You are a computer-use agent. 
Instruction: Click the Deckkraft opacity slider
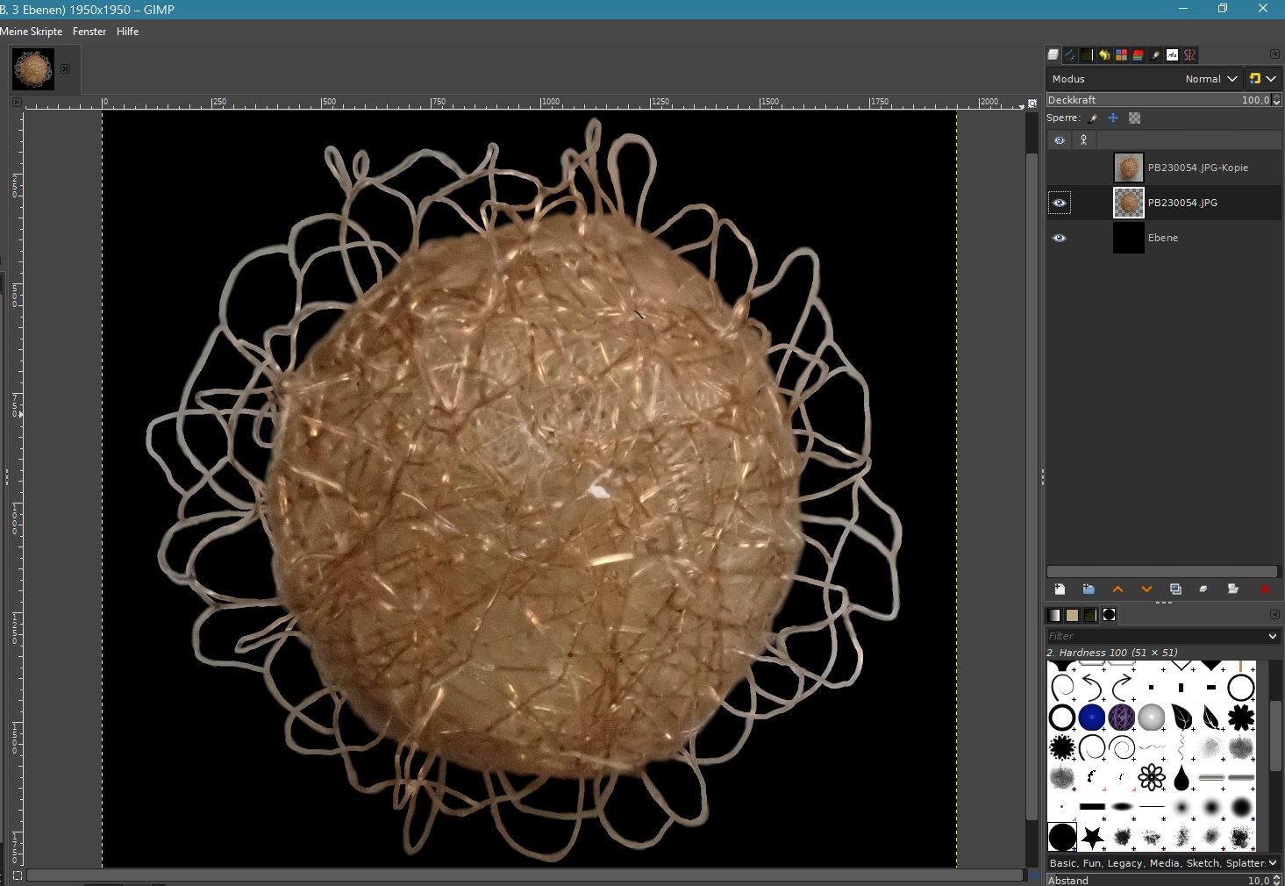click(1158, 100)
